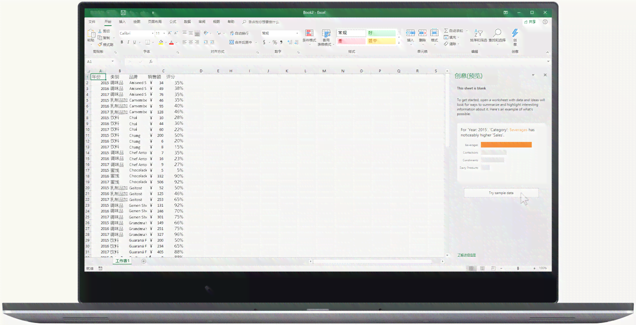This screenshot has width=636, height=325.
Task: Click the Copy (复制) button
Action: click(x=104, y=38)
